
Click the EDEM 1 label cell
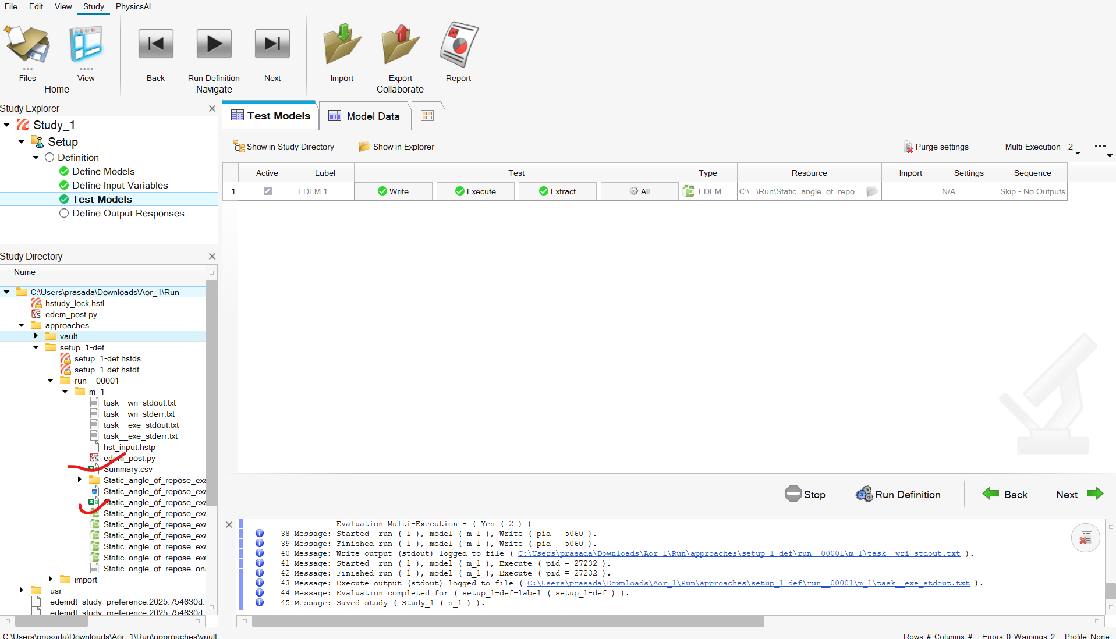[325, 191]
